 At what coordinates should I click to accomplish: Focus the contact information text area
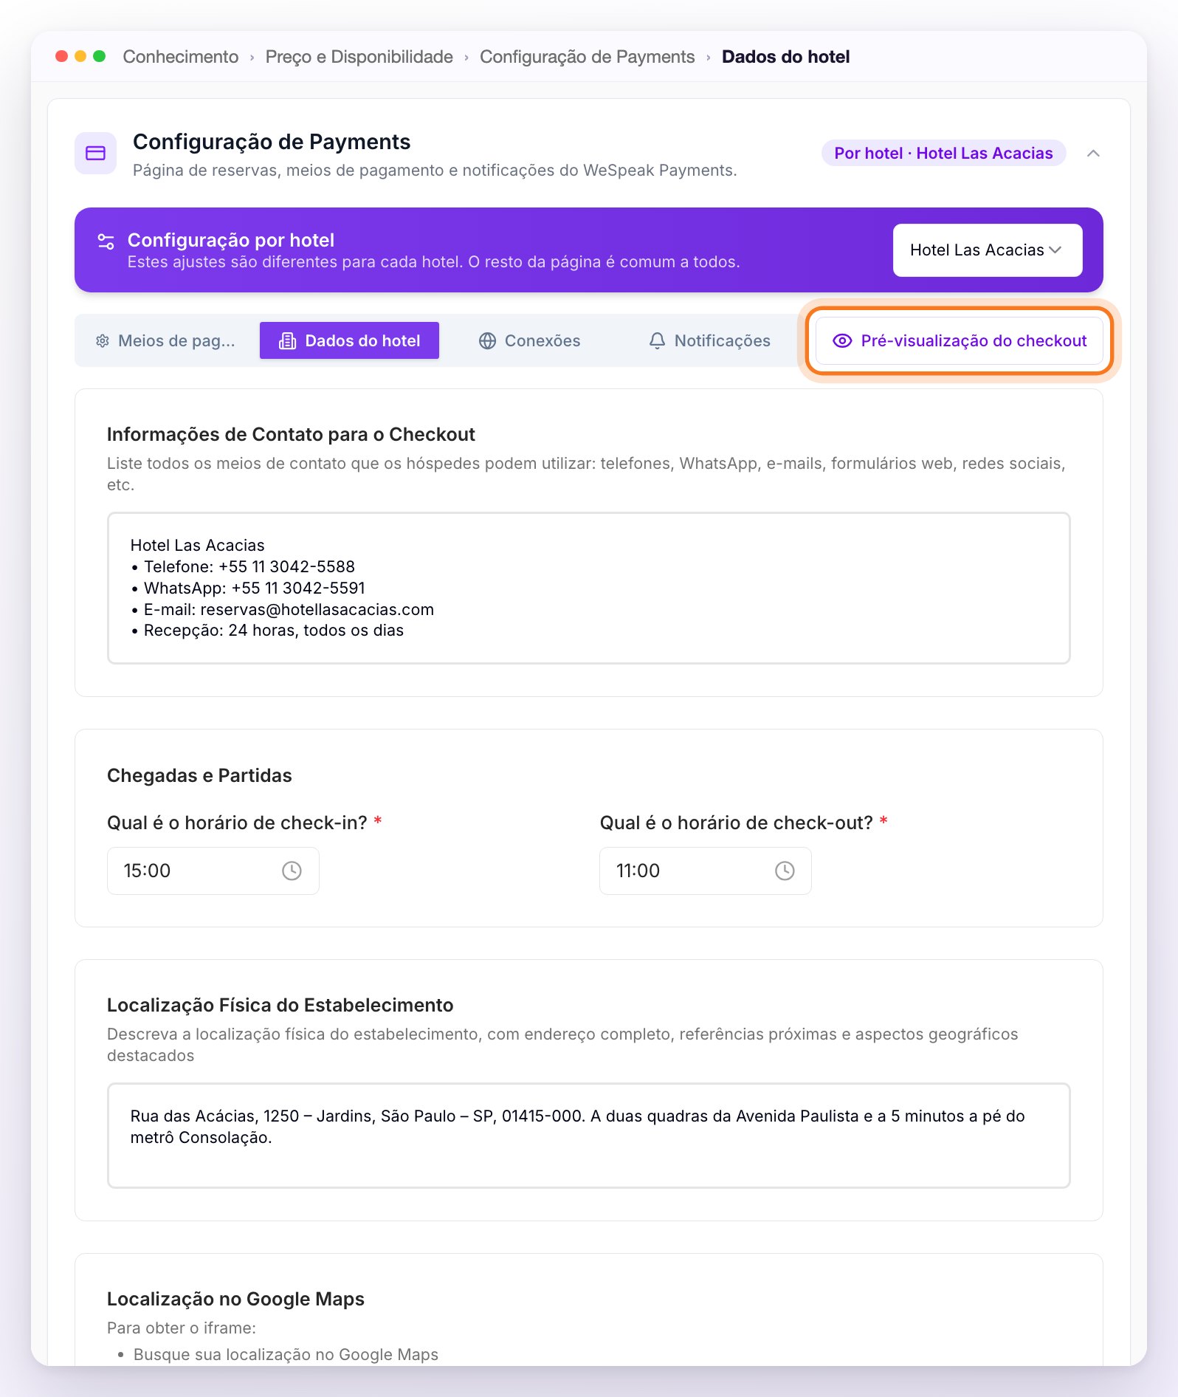pos(589,588)
